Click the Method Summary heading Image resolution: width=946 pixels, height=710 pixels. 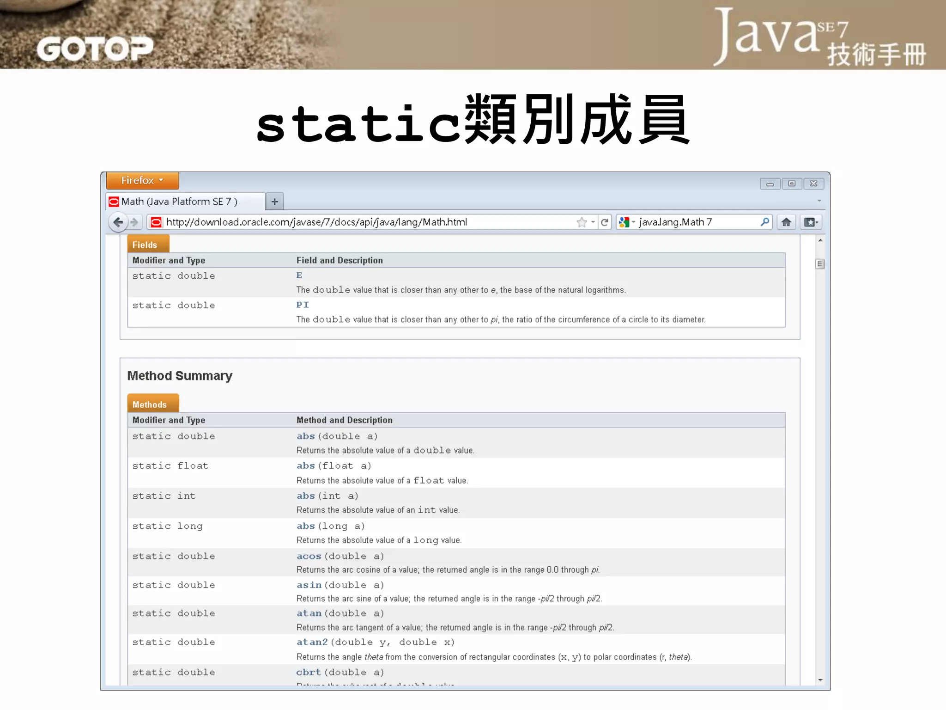(180, 376)
